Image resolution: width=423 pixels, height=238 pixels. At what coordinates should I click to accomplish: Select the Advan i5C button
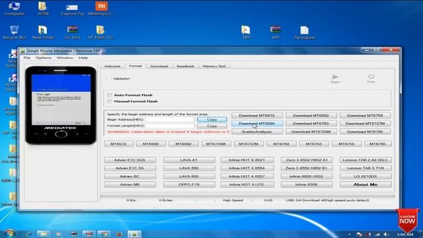(130, 177)
